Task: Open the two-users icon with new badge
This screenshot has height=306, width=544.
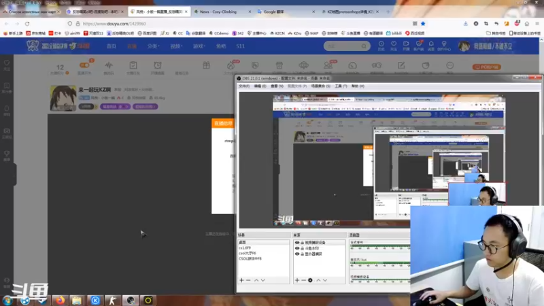Action: [x=328, y=65]
